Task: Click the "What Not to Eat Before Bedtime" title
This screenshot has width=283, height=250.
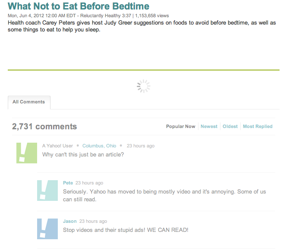Action: 79,6
